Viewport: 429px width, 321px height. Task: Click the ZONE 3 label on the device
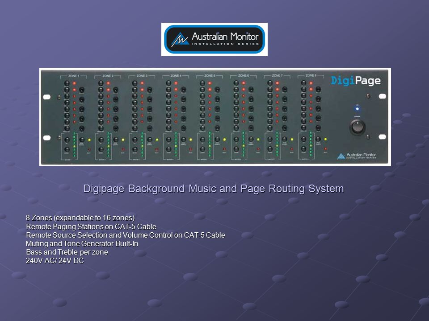click(x=142, y=76)
